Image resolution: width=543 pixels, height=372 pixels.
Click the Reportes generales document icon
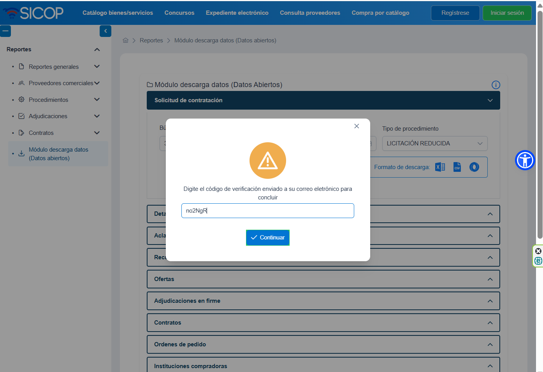[21, 66]
